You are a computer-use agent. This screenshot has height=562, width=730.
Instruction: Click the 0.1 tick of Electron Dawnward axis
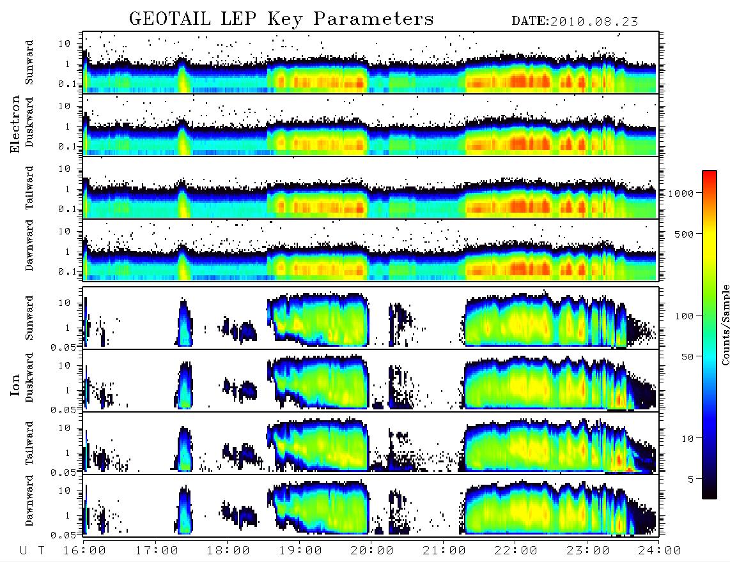(x=68, y=271)
